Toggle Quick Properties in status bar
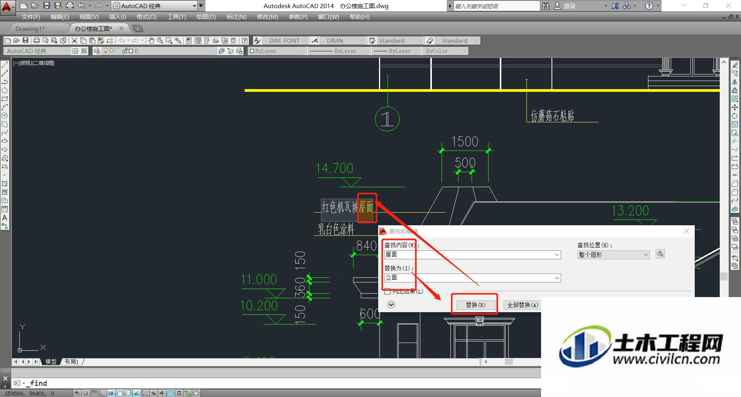 179,393
